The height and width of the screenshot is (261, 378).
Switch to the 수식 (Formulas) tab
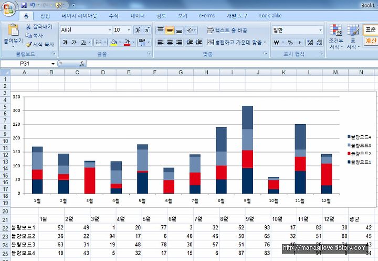[113, 16]
